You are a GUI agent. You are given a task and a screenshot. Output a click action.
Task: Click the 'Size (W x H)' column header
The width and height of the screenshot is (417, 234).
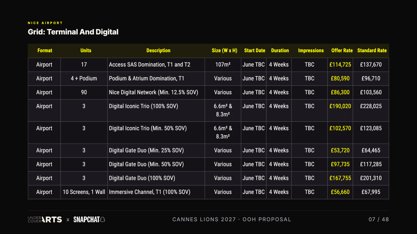tap(225, 50)
